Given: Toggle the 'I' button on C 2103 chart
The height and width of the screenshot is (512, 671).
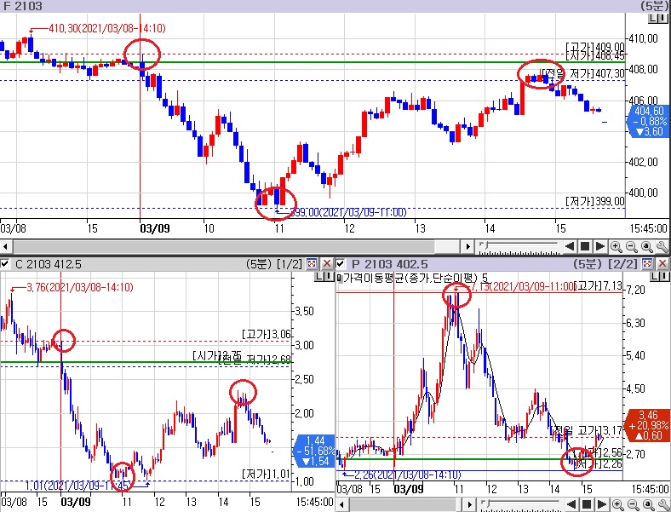Looking at the screenshot, I should pos(329,277).
